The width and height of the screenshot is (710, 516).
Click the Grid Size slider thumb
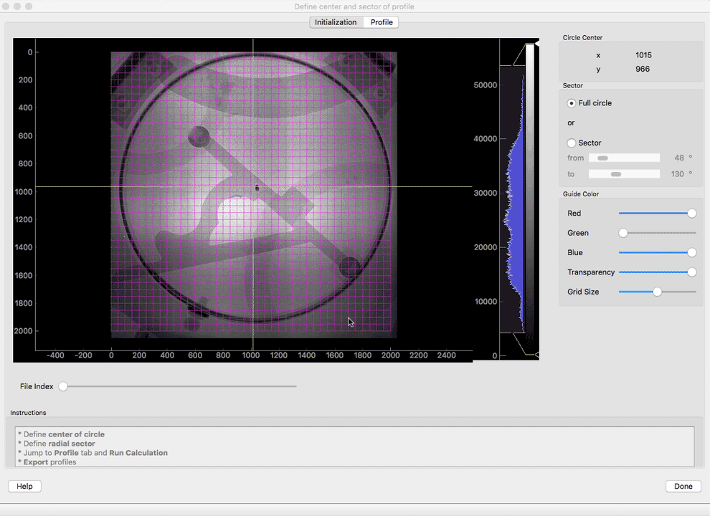point(657,292)
